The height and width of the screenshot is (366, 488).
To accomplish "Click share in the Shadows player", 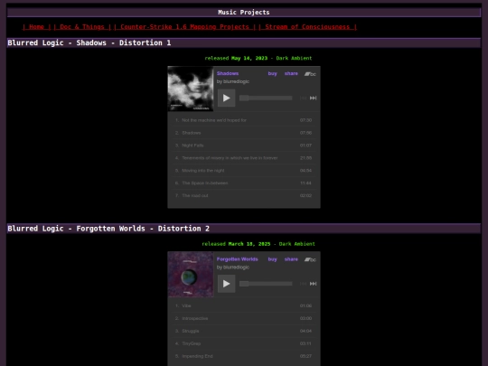I will pos(291,73).
